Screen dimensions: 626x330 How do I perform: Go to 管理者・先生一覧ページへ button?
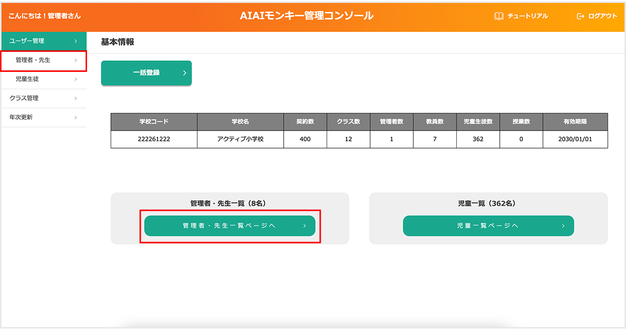(229, 226)
